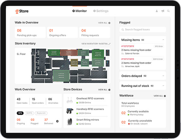Click the Search flagged issues field
Screen dimensions: 181x139
tap(143, 30)
